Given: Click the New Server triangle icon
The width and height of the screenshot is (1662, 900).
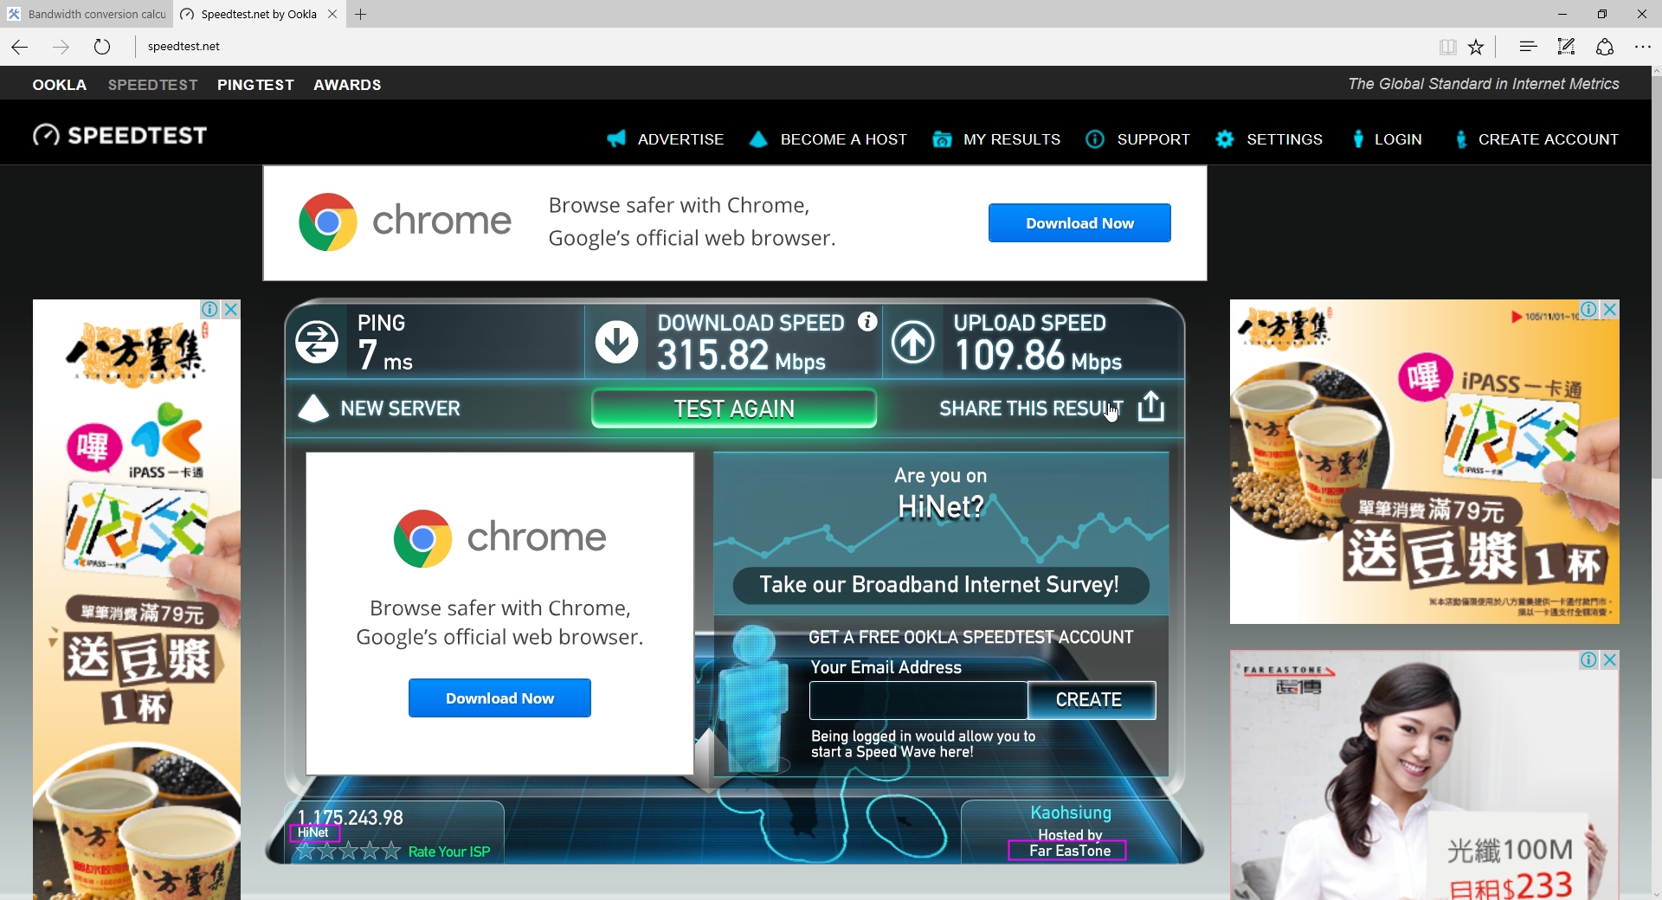Looking at the screenshot, I should (x=313, y=408).
